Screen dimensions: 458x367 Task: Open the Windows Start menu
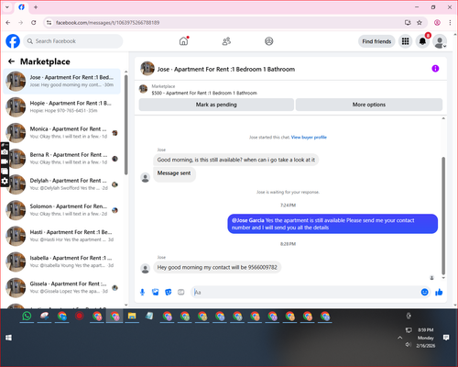pyautogui.click(x=8, y=338)
